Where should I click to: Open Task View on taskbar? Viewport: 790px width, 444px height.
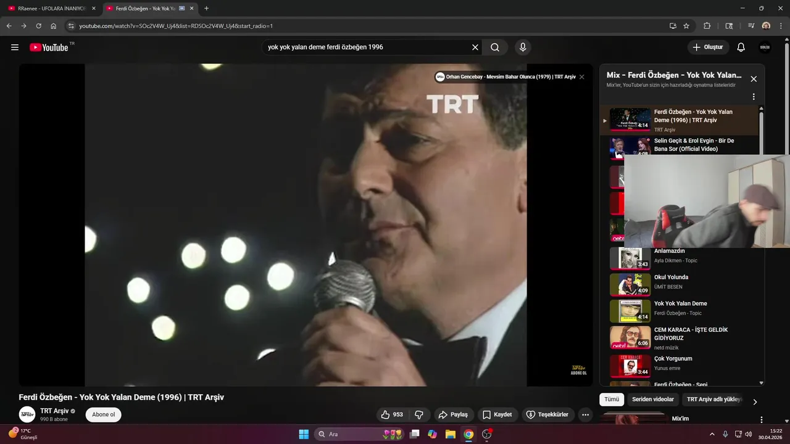415,434
